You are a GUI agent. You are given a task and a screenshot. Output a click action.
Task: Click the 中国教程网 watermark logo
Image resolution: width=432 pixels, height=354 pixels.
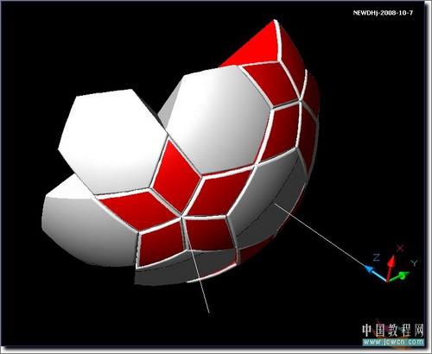click(x=393, y=330)
